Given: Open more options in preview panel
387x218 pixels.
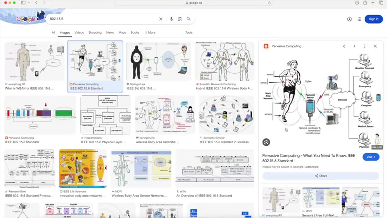Looking at the screenshot, I should [365, 46].
